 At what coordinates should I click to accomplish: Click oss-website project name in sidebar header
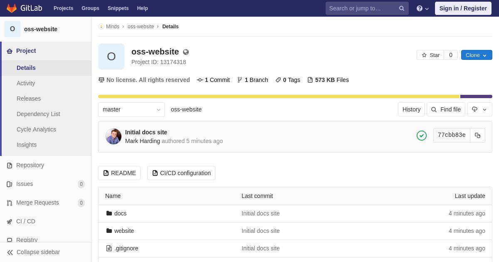41,29
